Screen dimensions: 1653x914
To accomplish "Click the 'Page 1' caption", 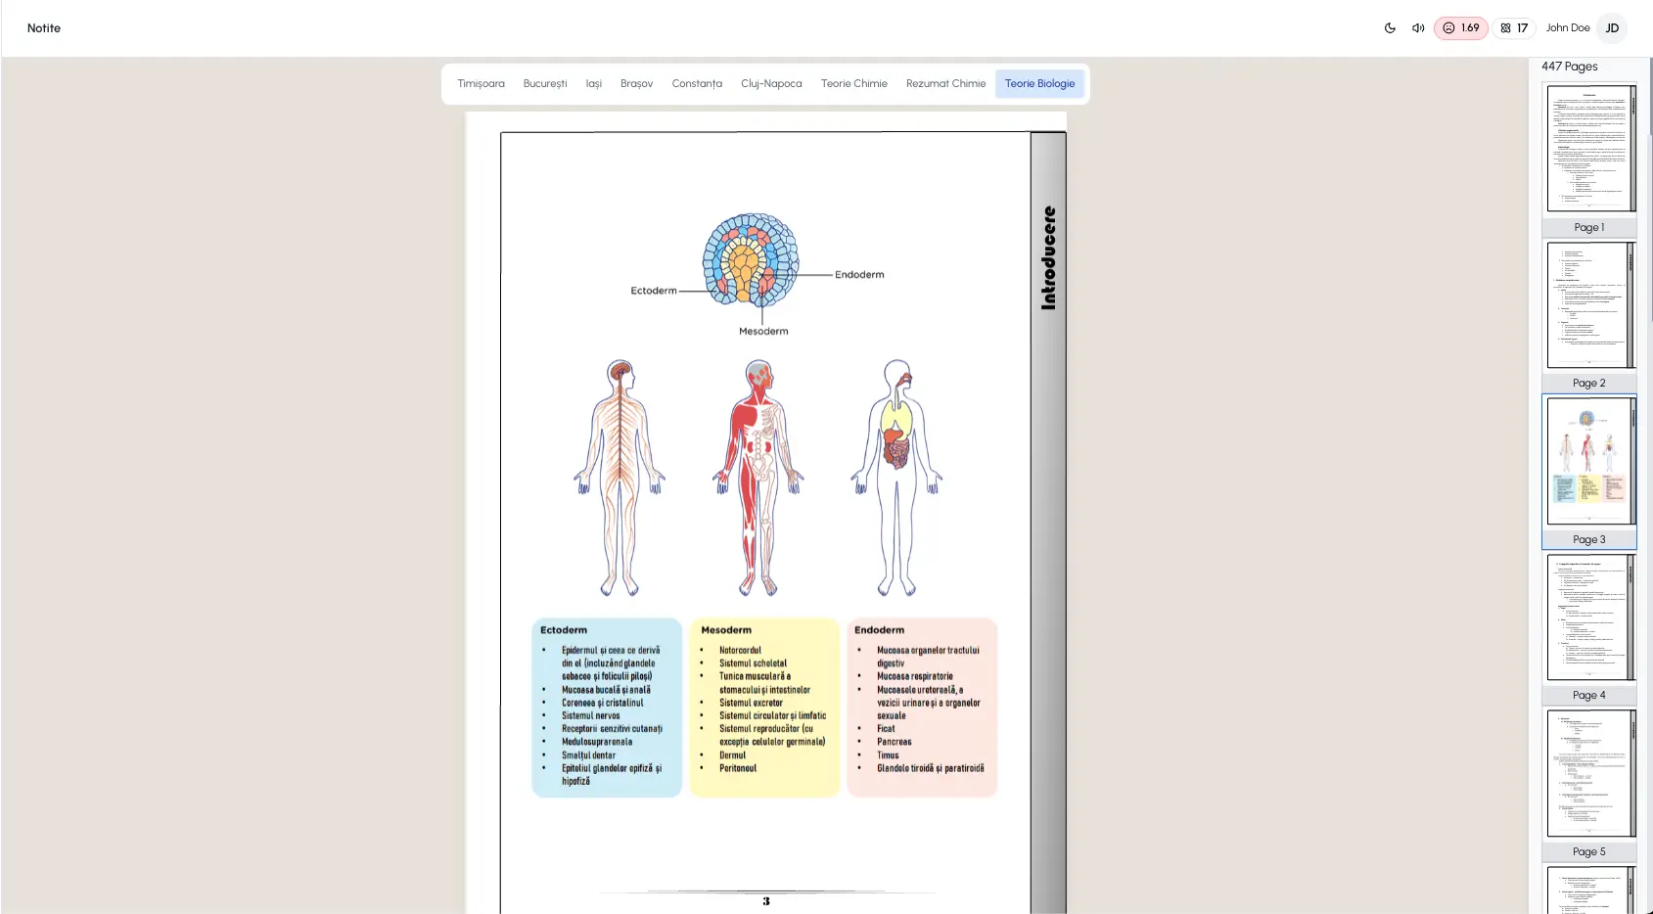I will [1589, 227].
